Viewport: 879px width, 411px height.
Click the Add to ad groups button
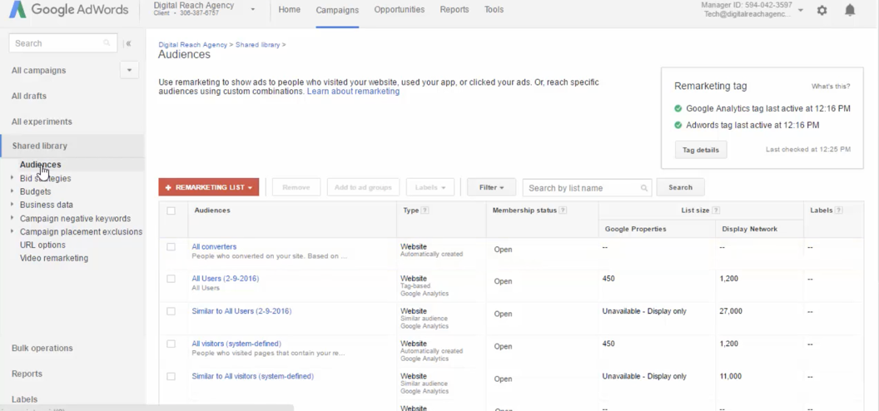(x=363, y=187)
